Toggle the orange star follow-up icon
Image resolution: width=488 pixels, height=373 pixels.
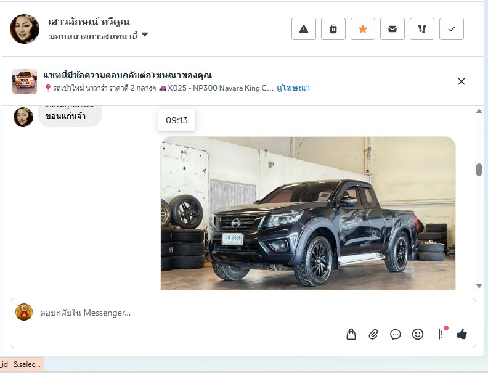[x=362, y=29]
